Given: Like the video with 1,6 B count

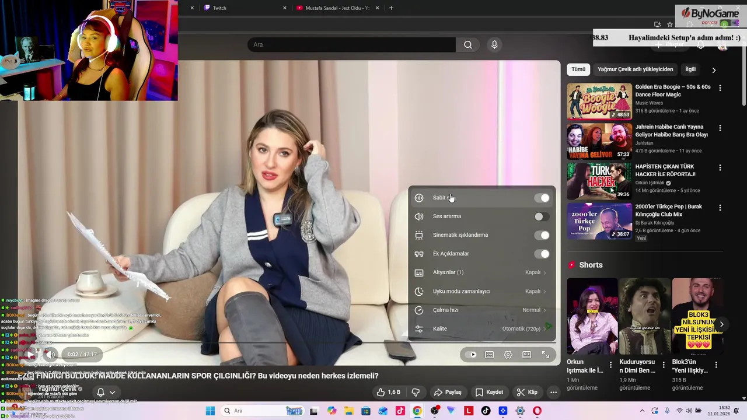Looking at the screenshot, I should pyautogui.click(x=389, y=392).
